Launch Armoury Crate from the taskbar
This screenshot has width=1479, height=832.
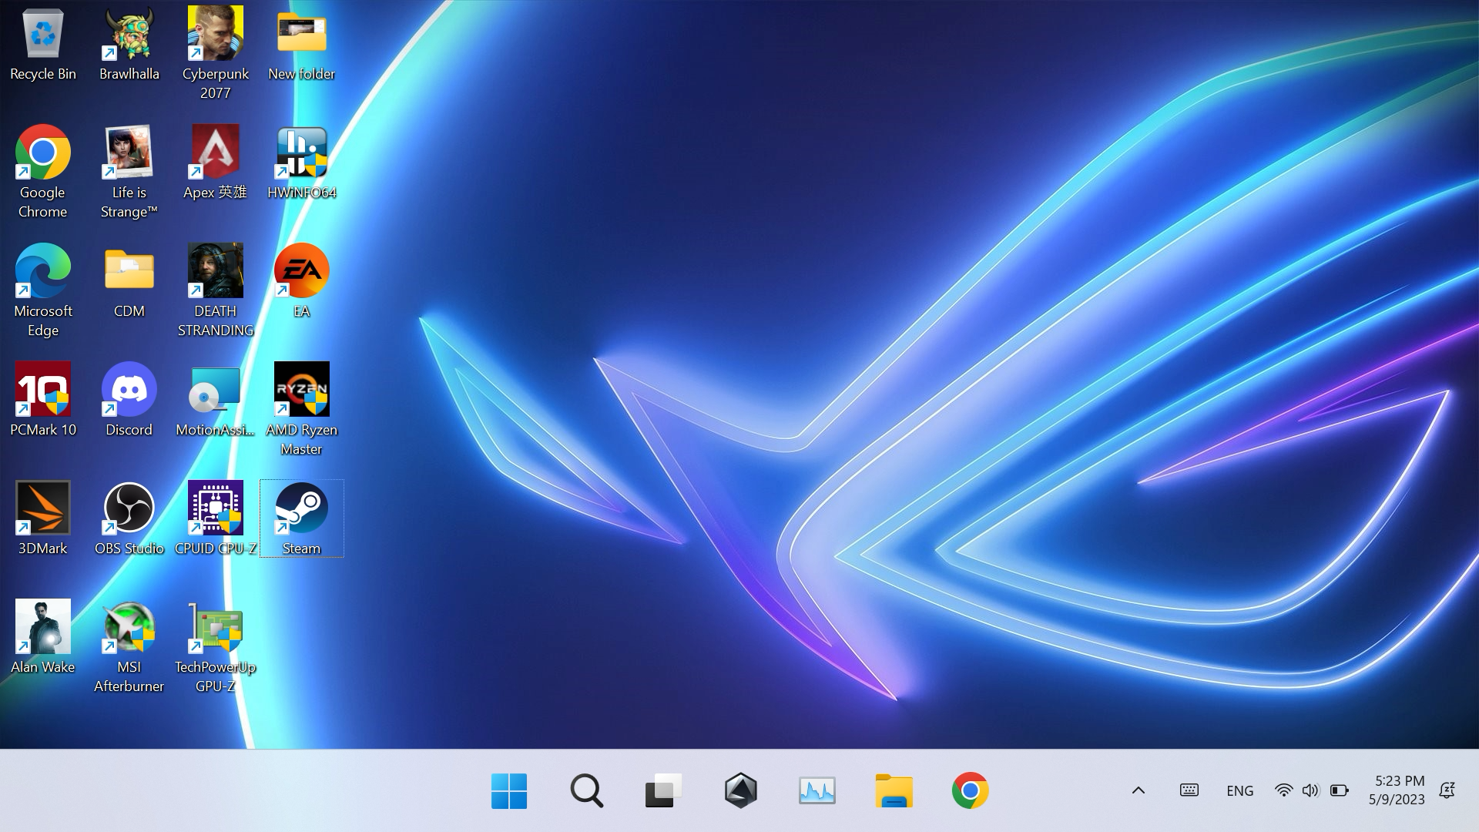tap(740, 791)
